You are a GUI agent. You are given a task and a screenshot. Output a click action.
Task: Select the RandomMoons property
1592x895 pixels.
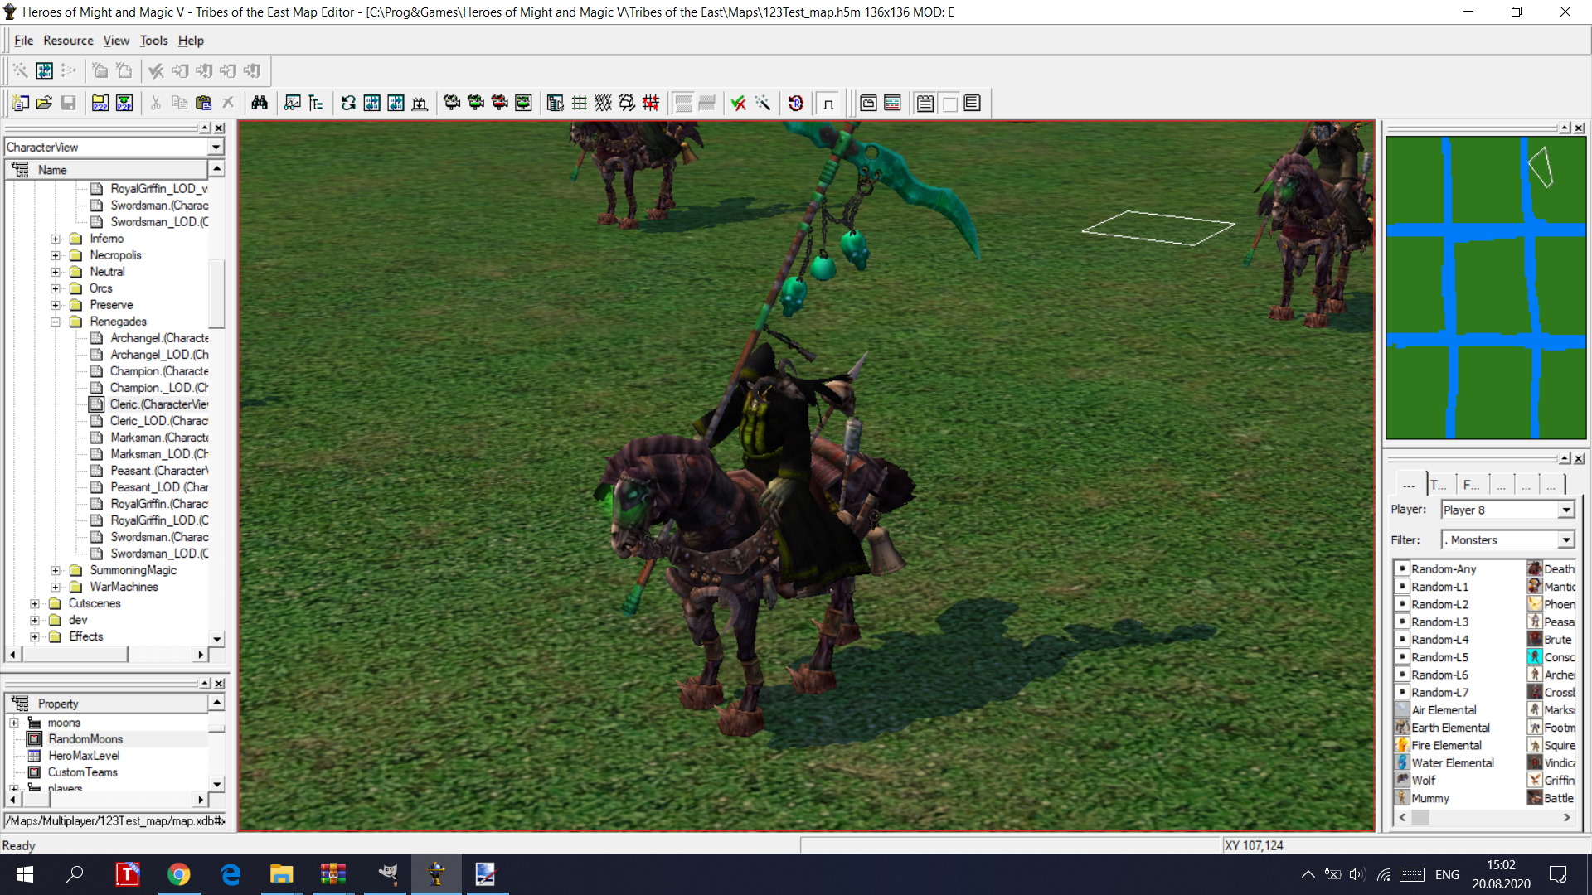(85, 739)
